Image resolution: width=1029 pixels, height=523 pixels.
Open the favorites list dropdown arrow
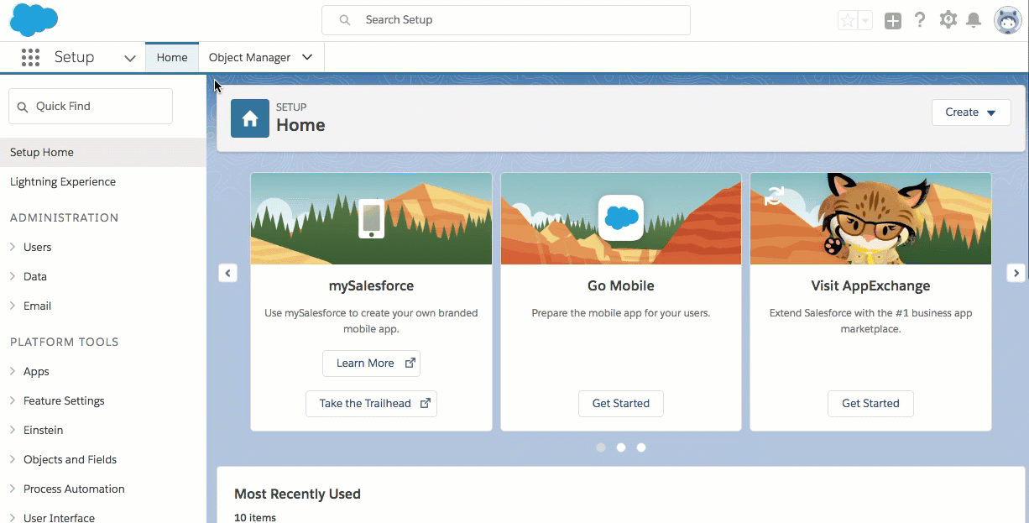(865, 20)
